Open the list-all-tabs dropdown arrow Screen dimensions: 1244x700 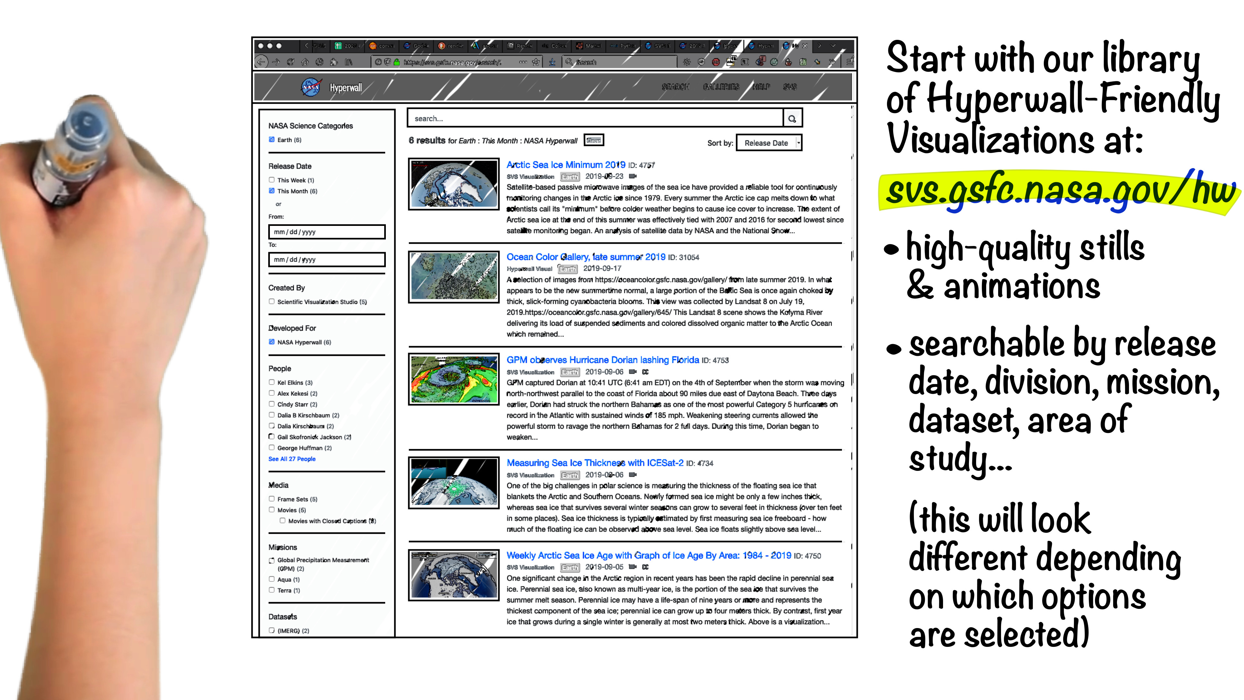click(833, 46)
